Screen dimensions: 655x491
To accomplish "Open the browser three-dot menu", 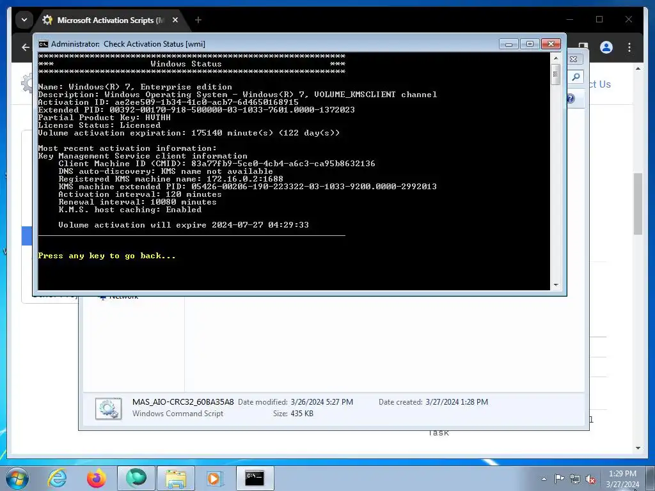I will 629,47.
